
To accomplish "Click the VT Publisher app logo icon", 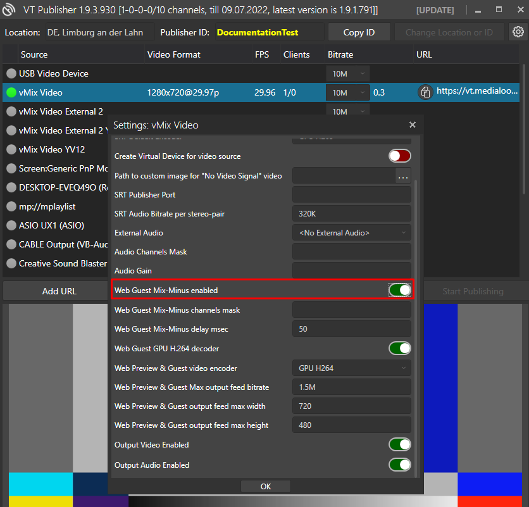I will click(9, 10).
